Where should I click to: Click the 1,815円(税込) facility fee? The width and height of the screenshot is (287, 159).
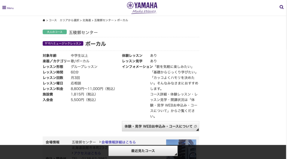[x=83, y=94]
